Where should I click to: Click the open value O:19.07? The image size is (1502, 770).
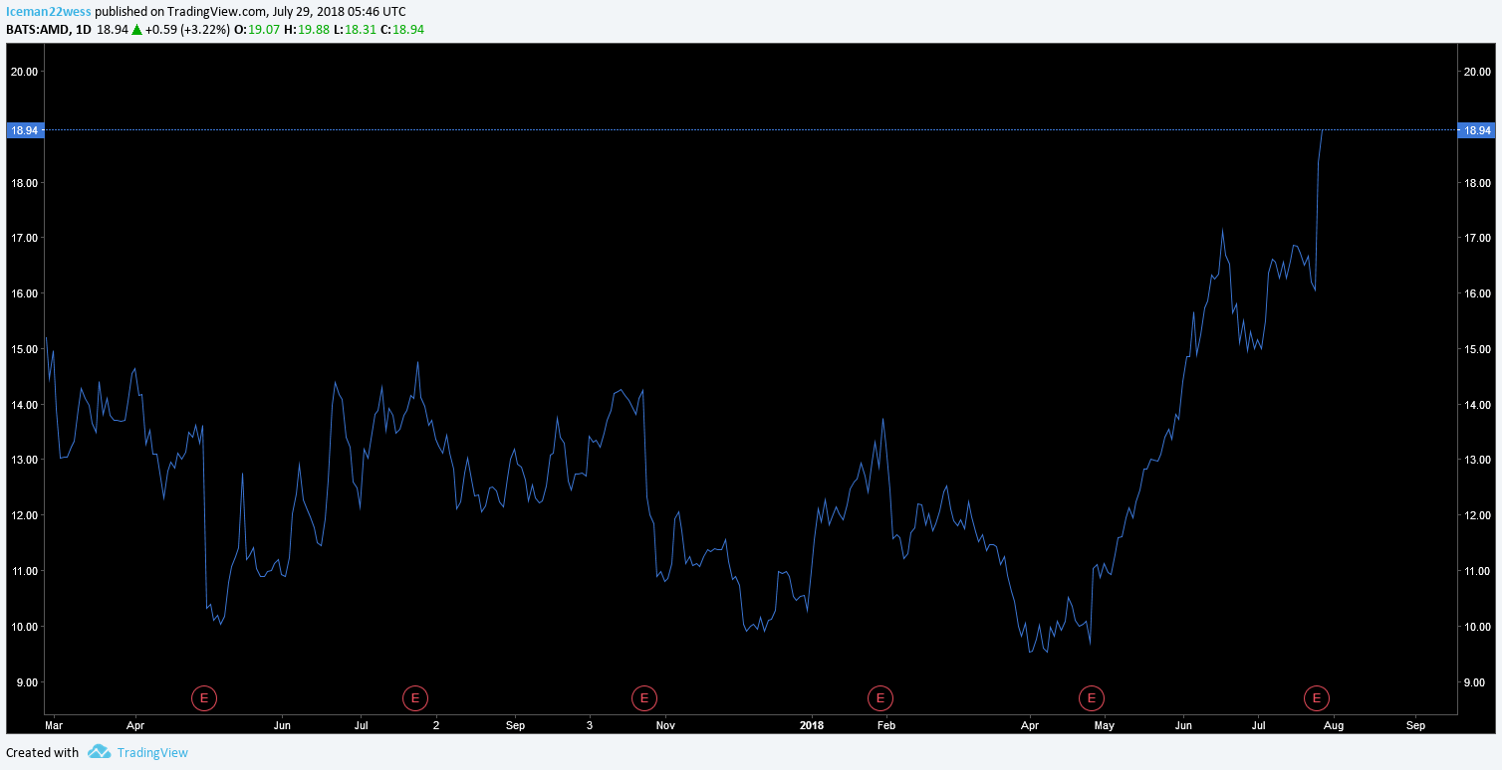click(256, 30)
